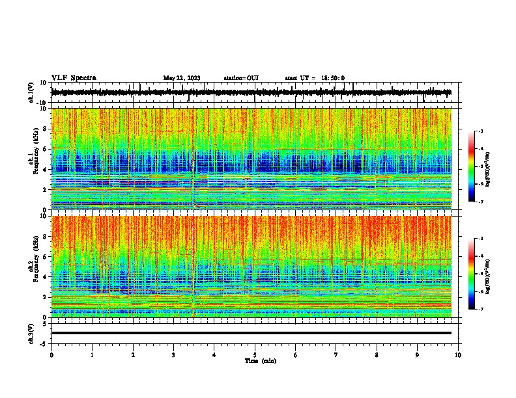Click the ch.1 colorbar log(PSD) unit label
Viewport: 516px width, 398px height.
[x=488, y=169]
